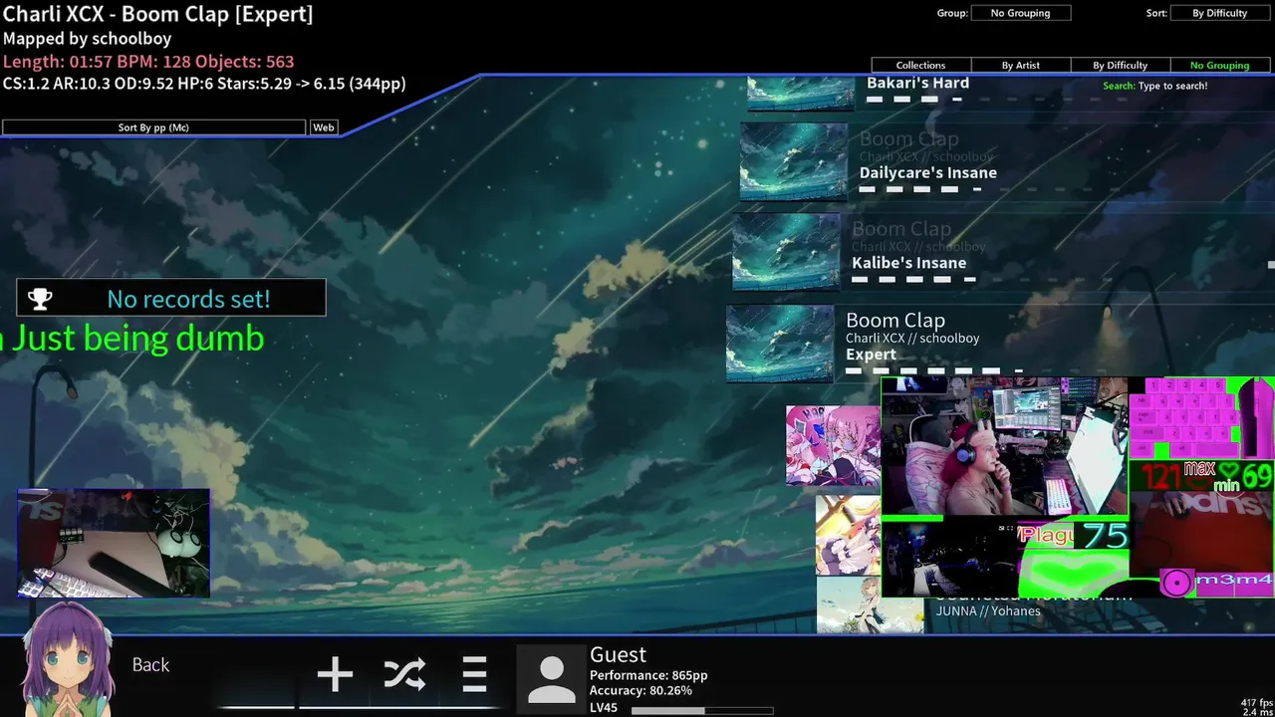Screen dimensions: 1275x717
Task: Select the Boom Clap Expert entry
Action: pyautogui.click(x=999, y=342)
